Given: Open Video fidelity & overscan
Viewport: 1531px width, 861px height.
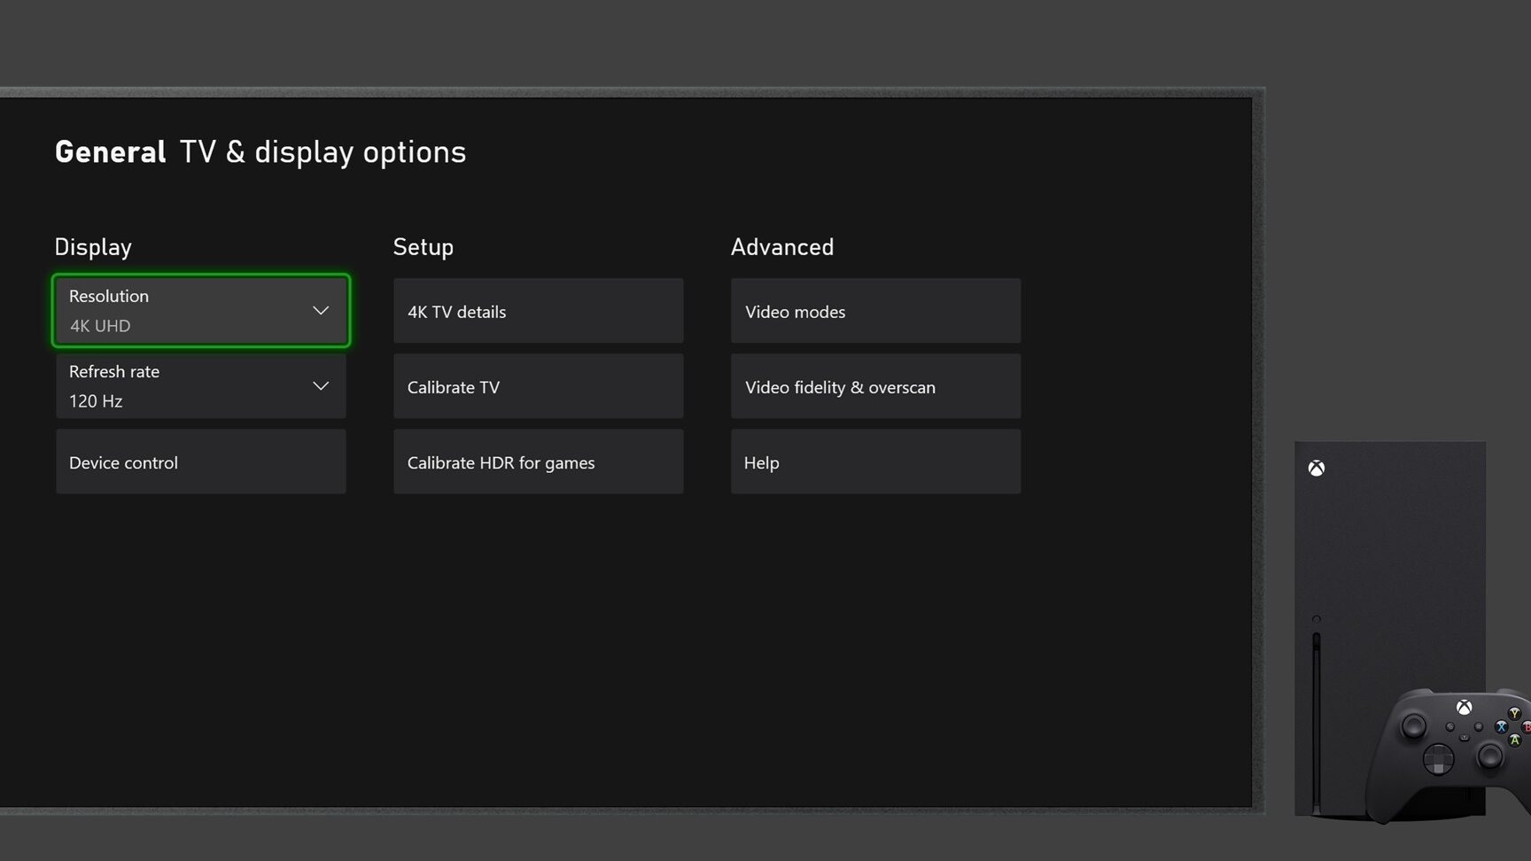Looking at the screenshot, I should tap(875, 387).
